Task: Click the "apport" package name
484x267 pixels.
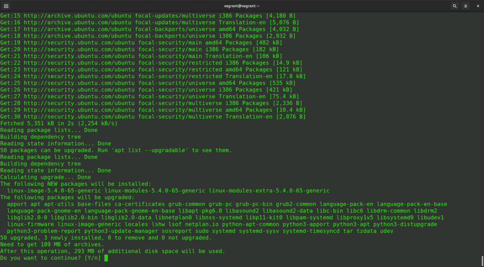Action: [17, 204]
